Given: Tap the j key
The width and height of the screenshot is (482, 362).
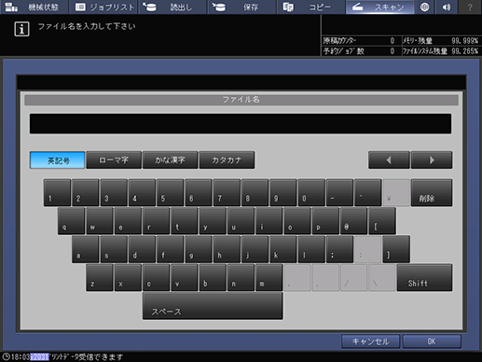Looking at the screenshot, I should tap(255, 249).
